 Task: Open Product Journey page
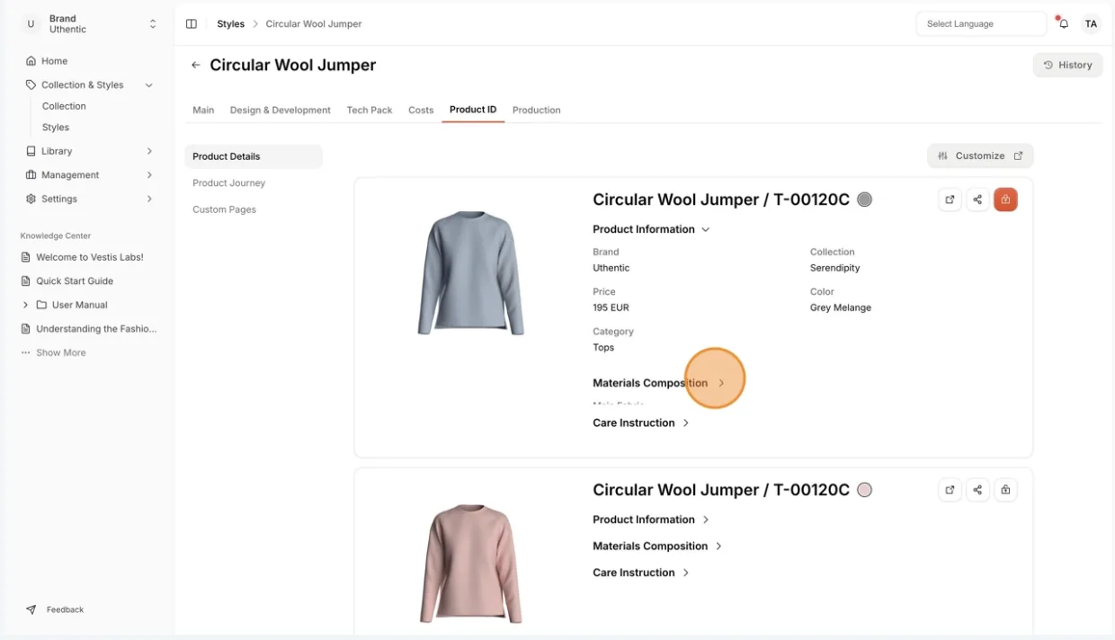click(x=229, y=182)
